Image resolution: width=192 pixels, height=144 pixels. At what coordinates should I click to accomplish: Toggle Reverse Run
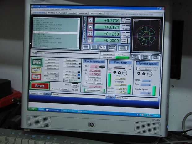click(x=71, y=66)
